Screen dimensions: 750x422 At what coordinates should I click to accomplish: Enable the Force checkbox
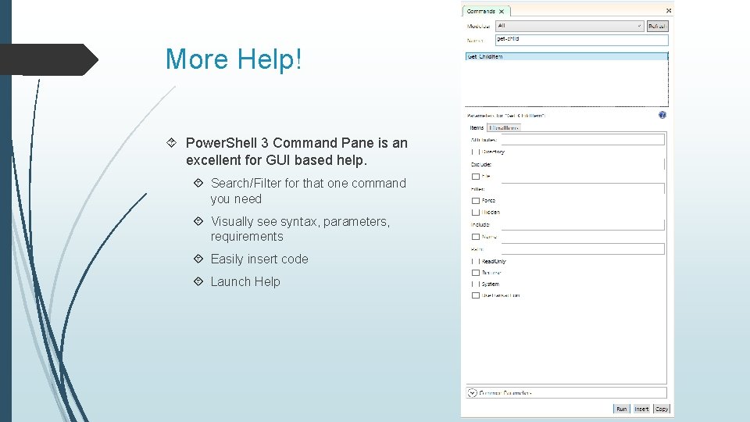point(476,201)
